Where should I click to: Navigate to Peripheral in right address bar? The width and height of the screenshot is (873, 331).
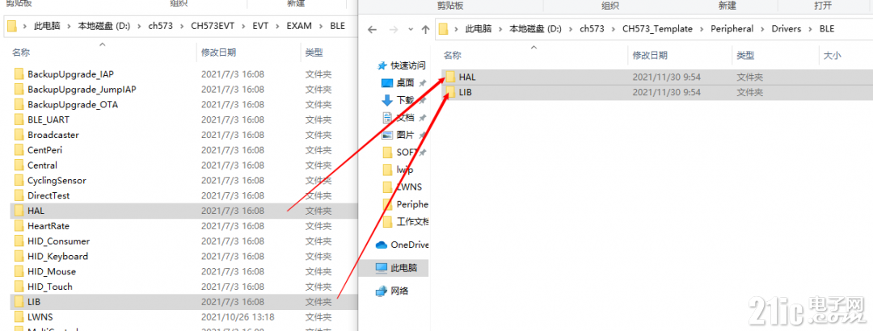coord(732,28)
